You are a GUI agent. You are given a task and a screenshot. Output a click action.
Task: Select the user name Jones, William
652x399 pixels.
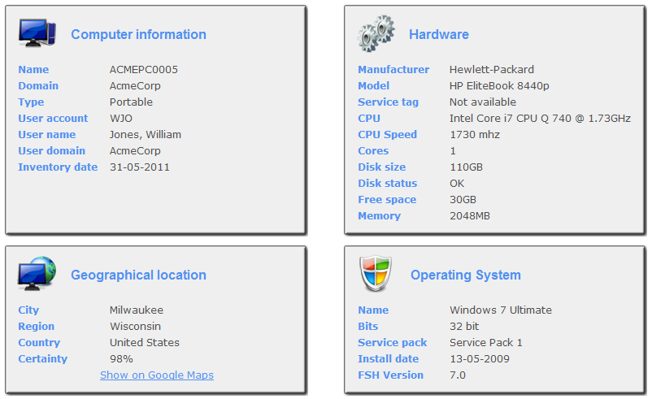146,135
